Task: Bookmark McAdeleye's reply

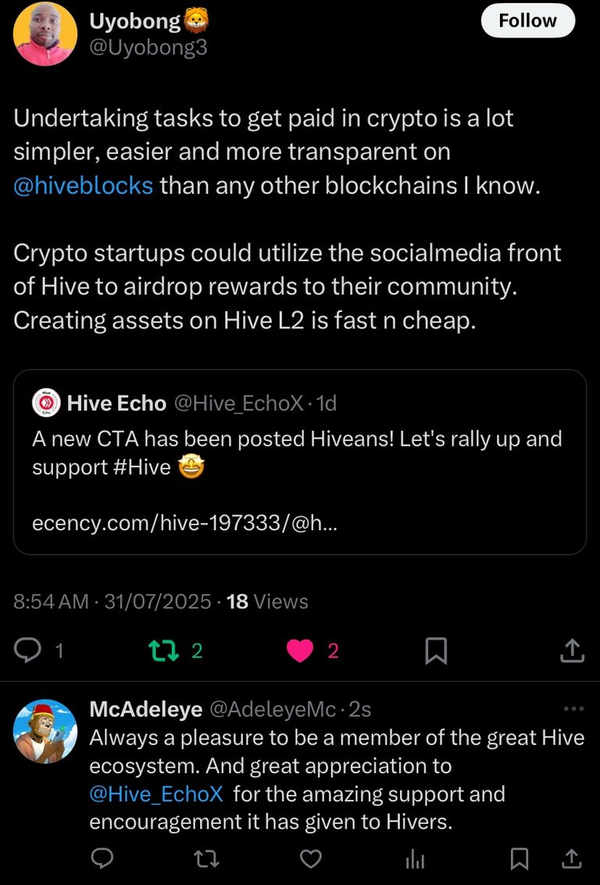Action: coord(519,859)
